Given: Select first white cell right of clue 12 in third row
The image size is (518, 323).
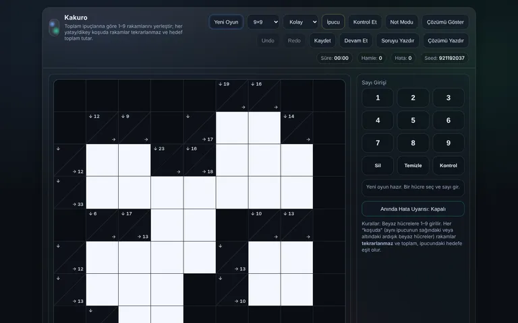Looking at the screenshot, I should click(x=102, y=160).
